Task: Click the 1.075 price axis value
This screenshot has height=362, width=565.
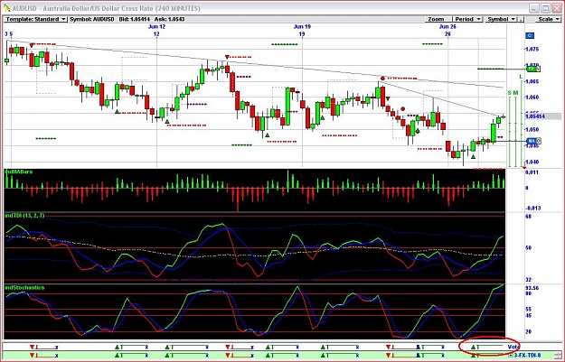Action: coord(532,49)
